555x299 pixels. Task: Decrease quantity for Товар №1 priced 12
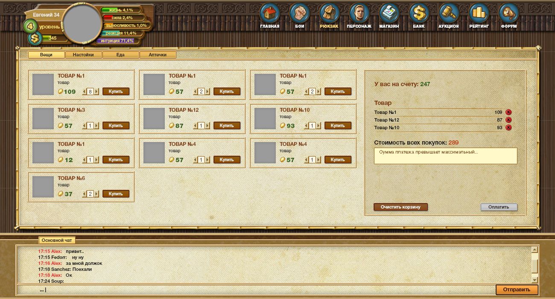(x=84, y=160)
